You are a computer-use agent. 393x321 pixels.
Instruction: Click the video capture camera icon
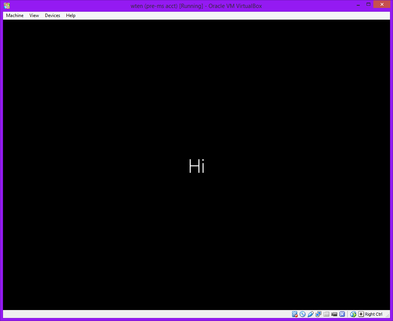point(334,314)
